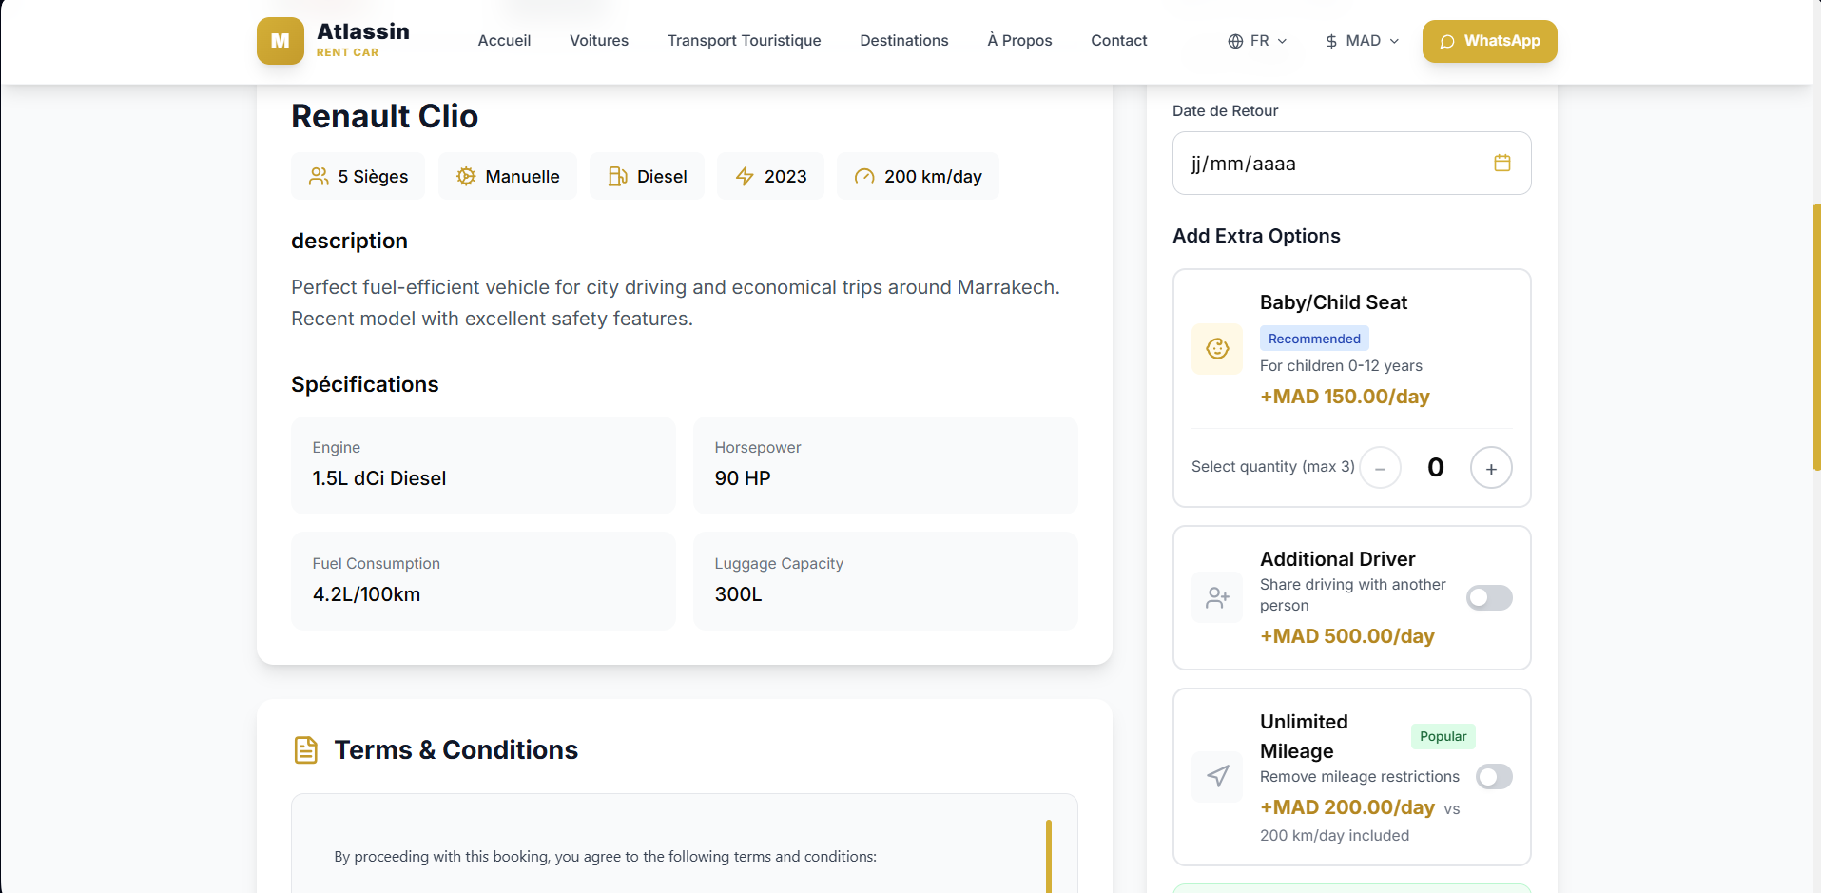Click the 200 km/day included note
Screen dimensions: 1821x893
[x=1334, y=835]
